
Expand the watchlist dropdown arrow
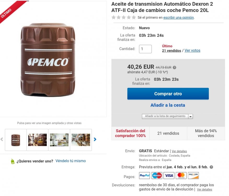point(191,117)
